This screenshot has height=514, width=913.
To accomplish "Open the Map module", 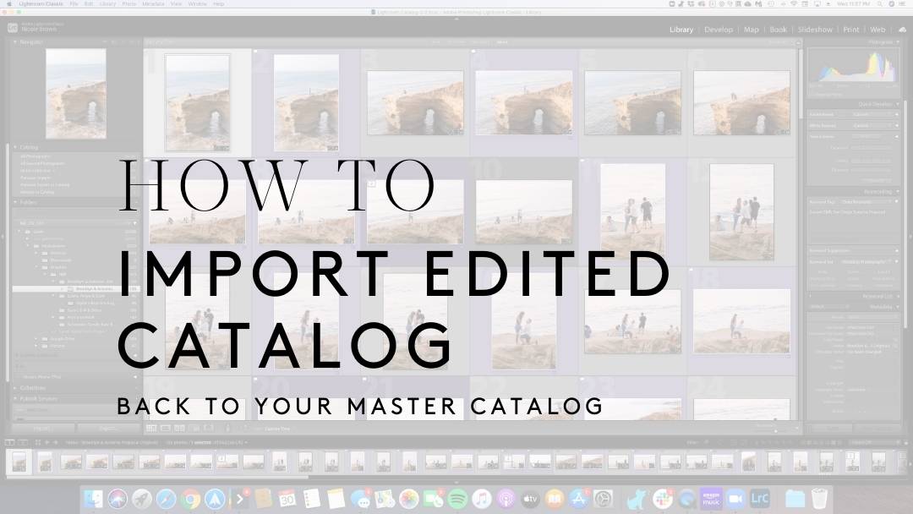I will point(751,30).
